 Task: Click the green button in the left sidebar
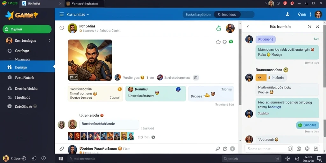pos(27,29)
